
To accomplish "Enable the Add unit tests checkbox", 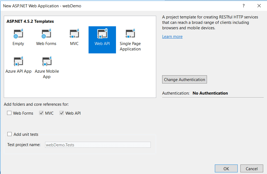I will coord(10,134).
